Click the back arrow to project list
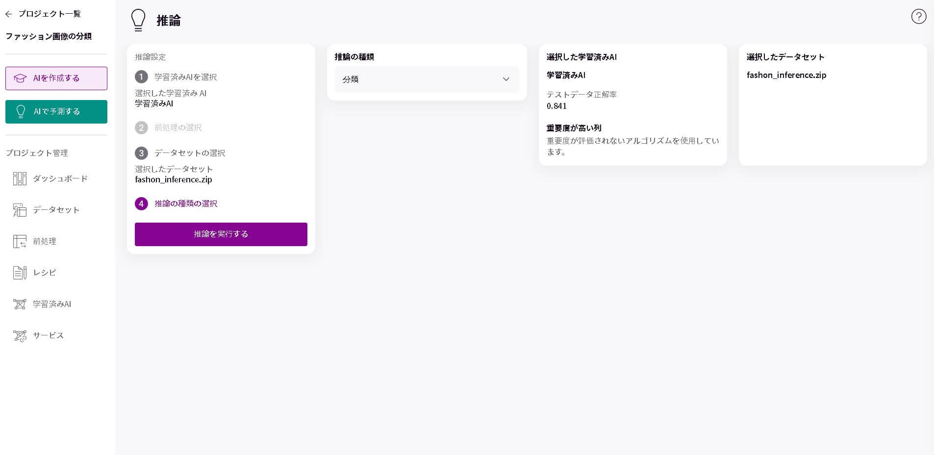The width and height of the screenshot is (934, 455). 8,14
